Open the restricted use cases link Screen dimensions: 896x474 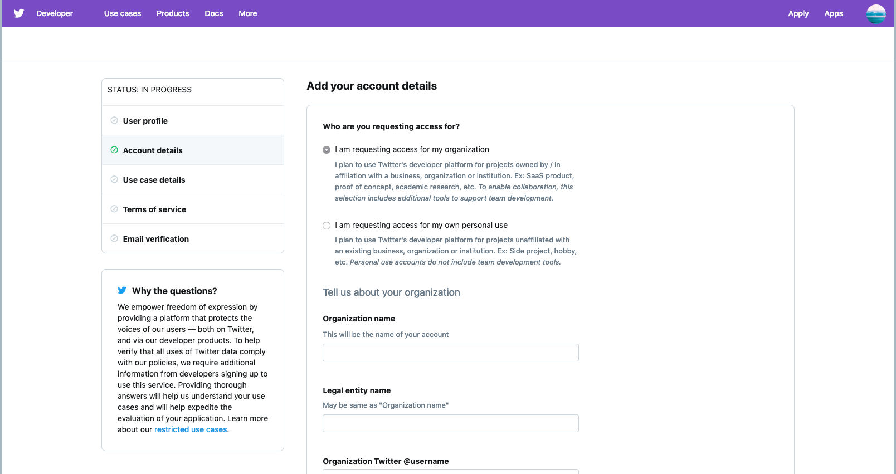coord(191,429)
